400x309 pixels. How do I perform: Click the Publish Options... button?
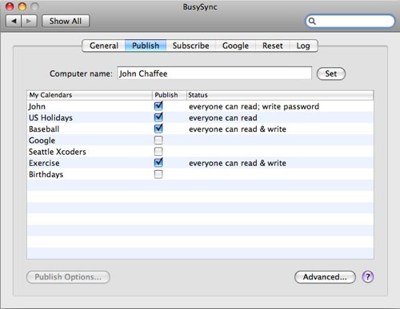(68, 277)
